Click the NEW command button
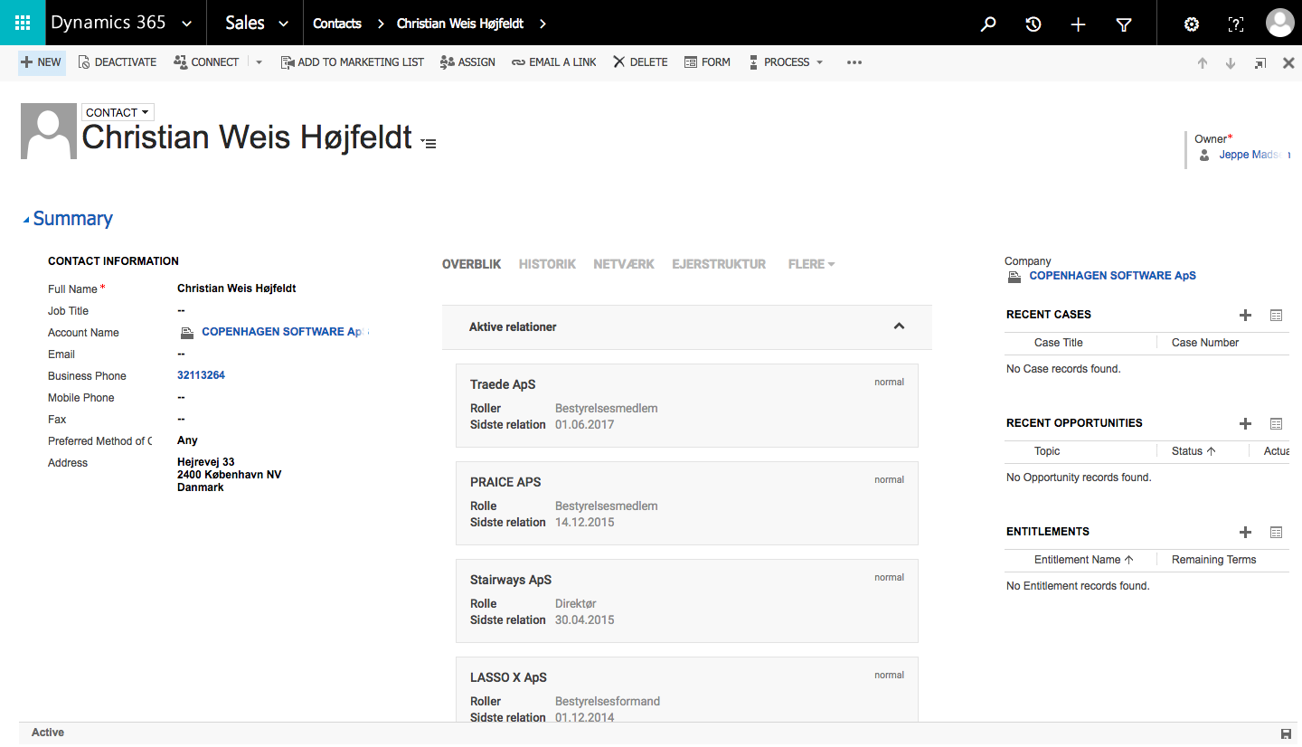 tap(42, 62)
